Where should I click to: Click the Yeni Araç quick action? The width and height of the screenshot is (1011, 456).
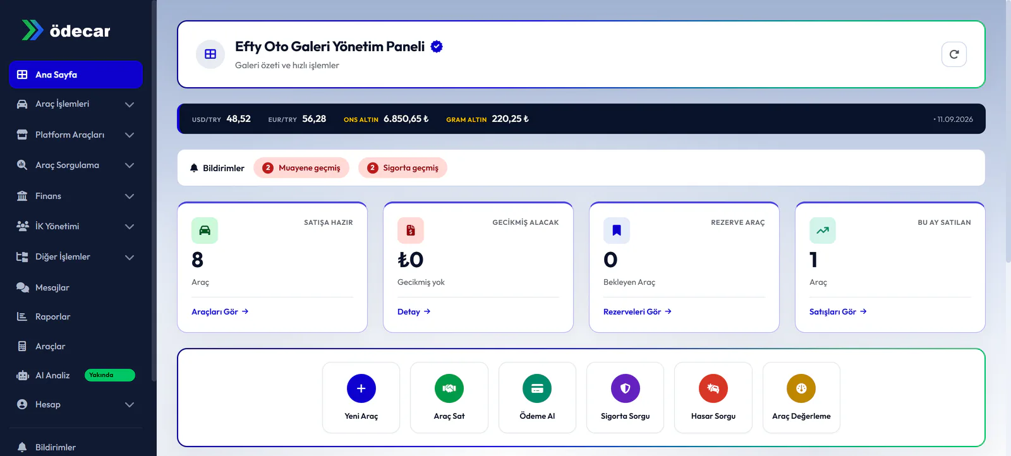point(361,397)
